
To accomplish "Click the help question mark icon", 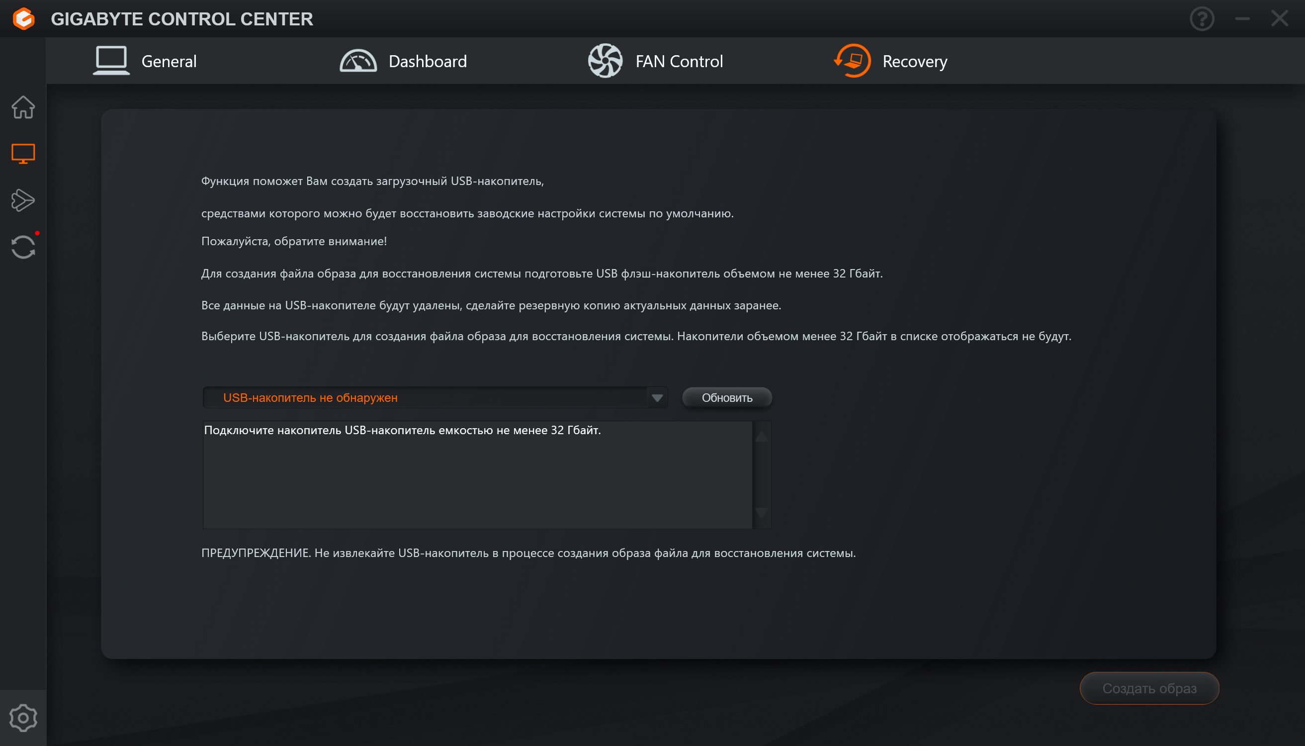I will click(x=1202, y=19).
